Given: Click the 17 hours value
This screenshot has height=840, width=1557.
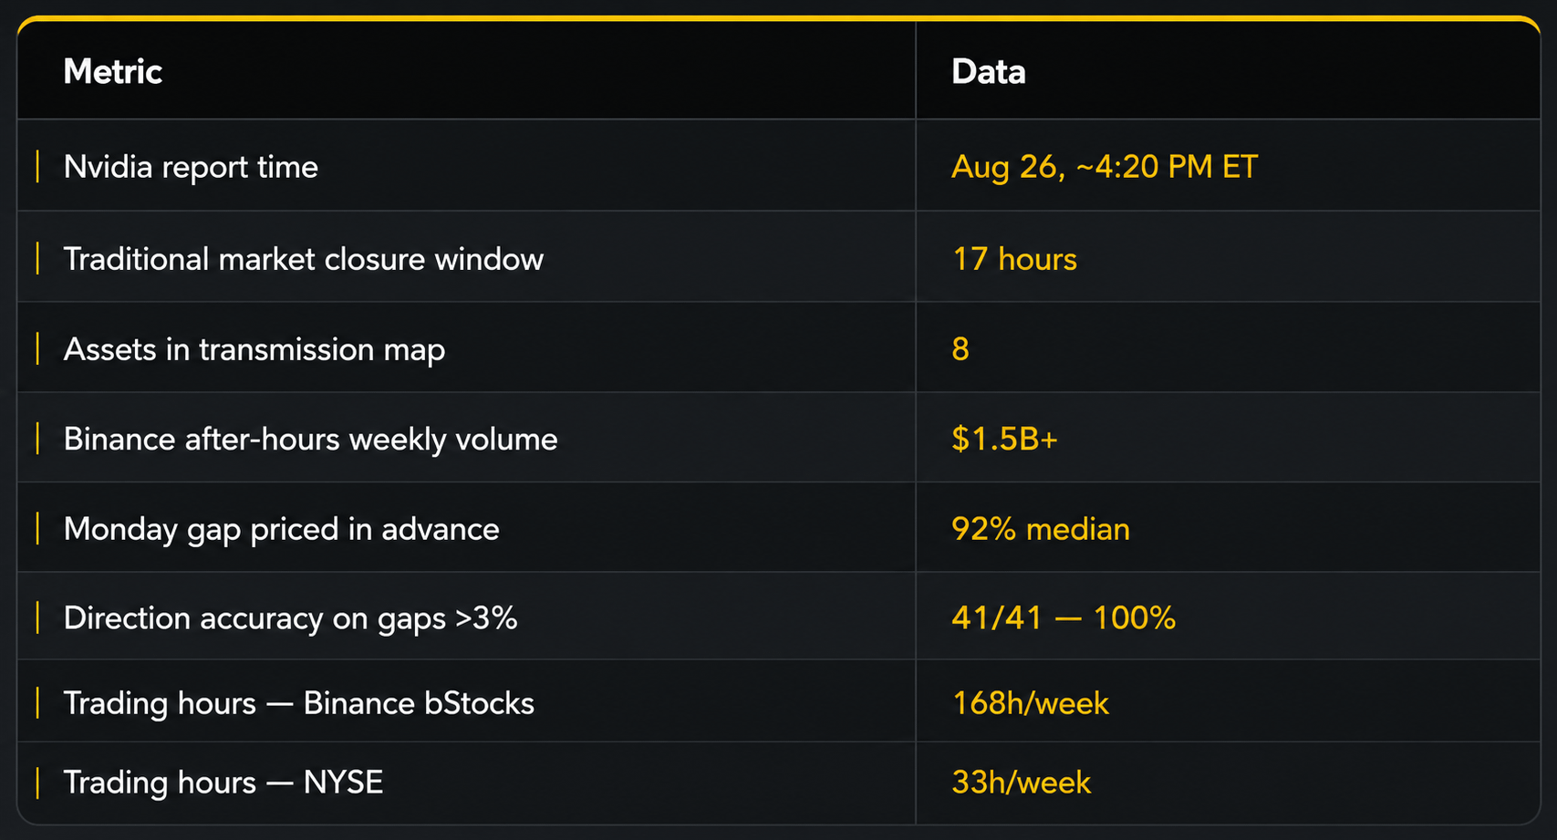Looking at the screenshot, I should [1014, 259].
